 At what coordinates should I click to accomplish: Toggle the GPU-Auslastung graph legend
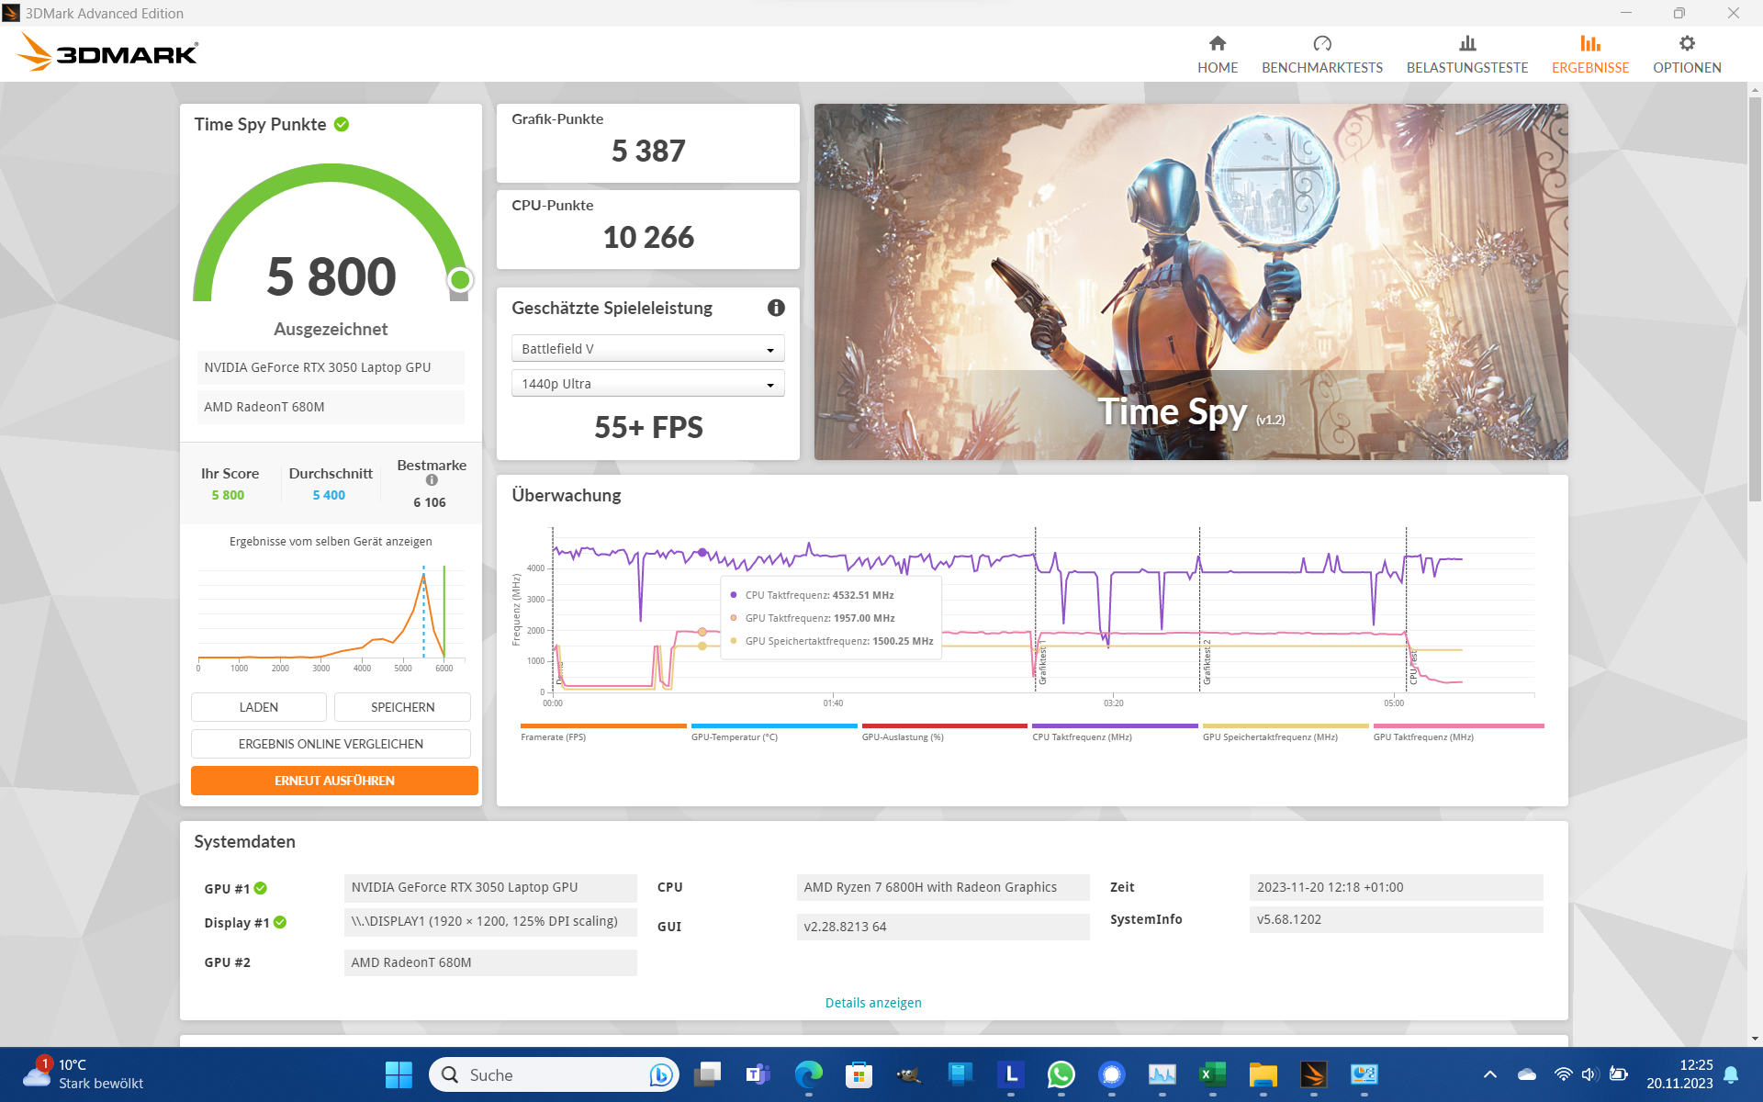click(x=944, y=730)
